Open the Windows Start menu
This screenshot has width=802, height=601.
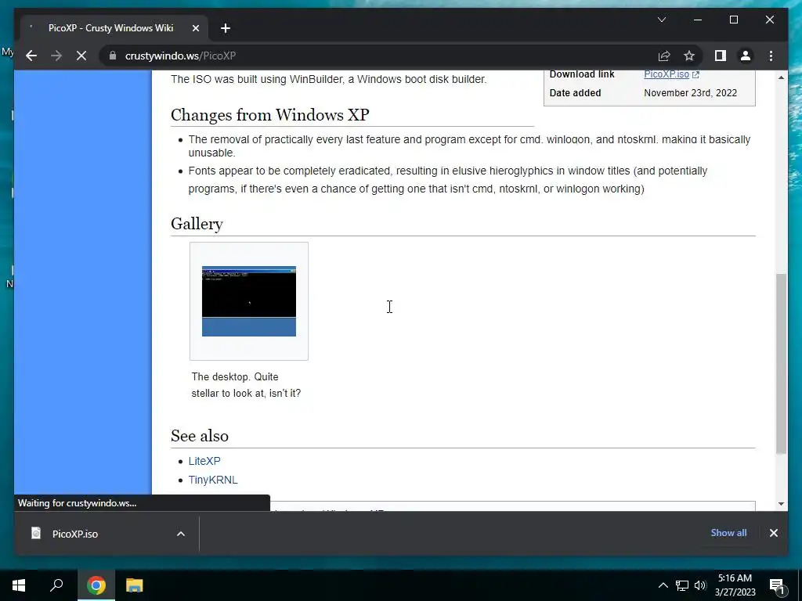click(x=19, y=585)
